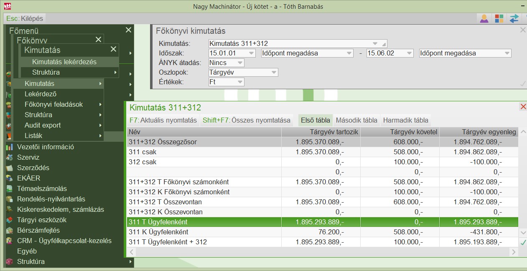Click the blue swap arrows icon
Viewport: 527px width, 271px height.
click(x=514, y=18)
